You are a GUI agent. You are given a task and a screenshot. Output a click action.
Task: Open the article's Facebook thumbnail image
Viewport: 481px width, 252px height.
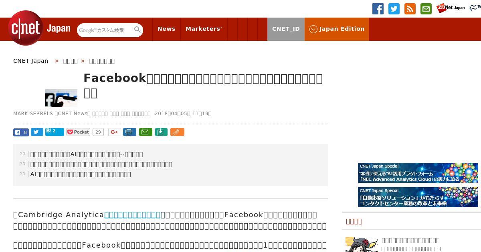[61, 98]
